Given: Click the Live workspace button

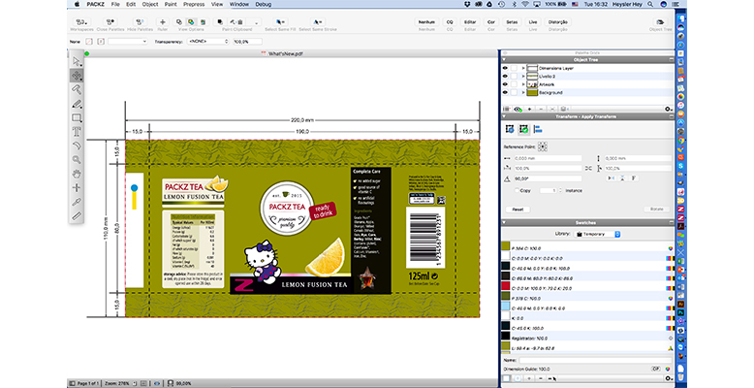Looking at the screenshot, I should click(x=533, y=22).
